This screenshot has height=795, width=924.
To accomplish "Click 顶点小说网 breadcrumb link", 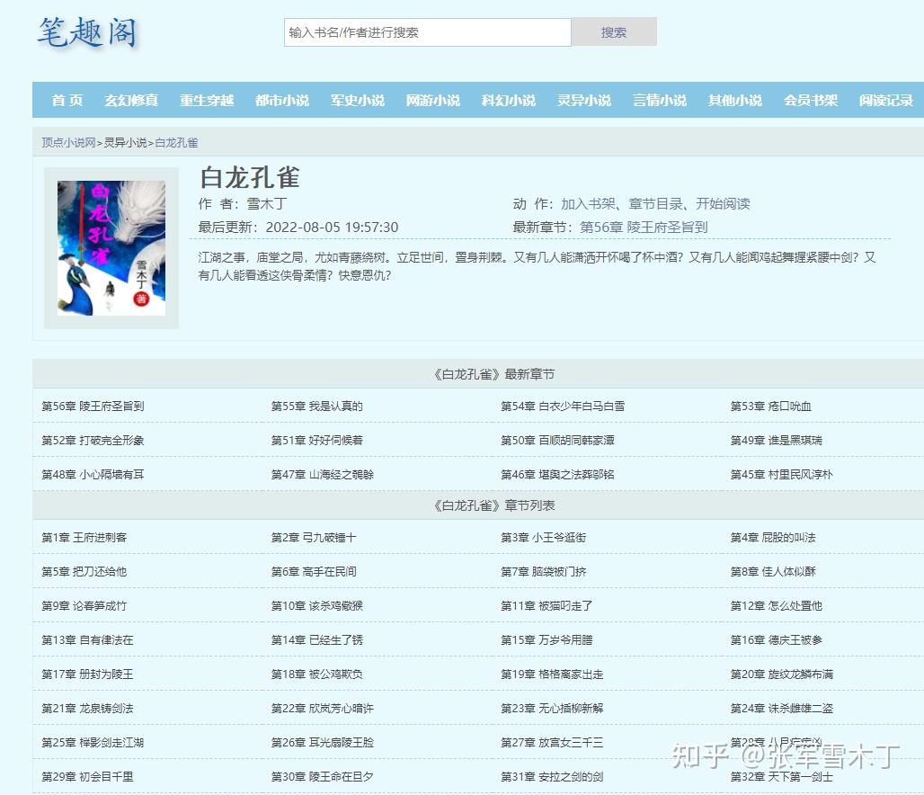I will coord(68,143).
